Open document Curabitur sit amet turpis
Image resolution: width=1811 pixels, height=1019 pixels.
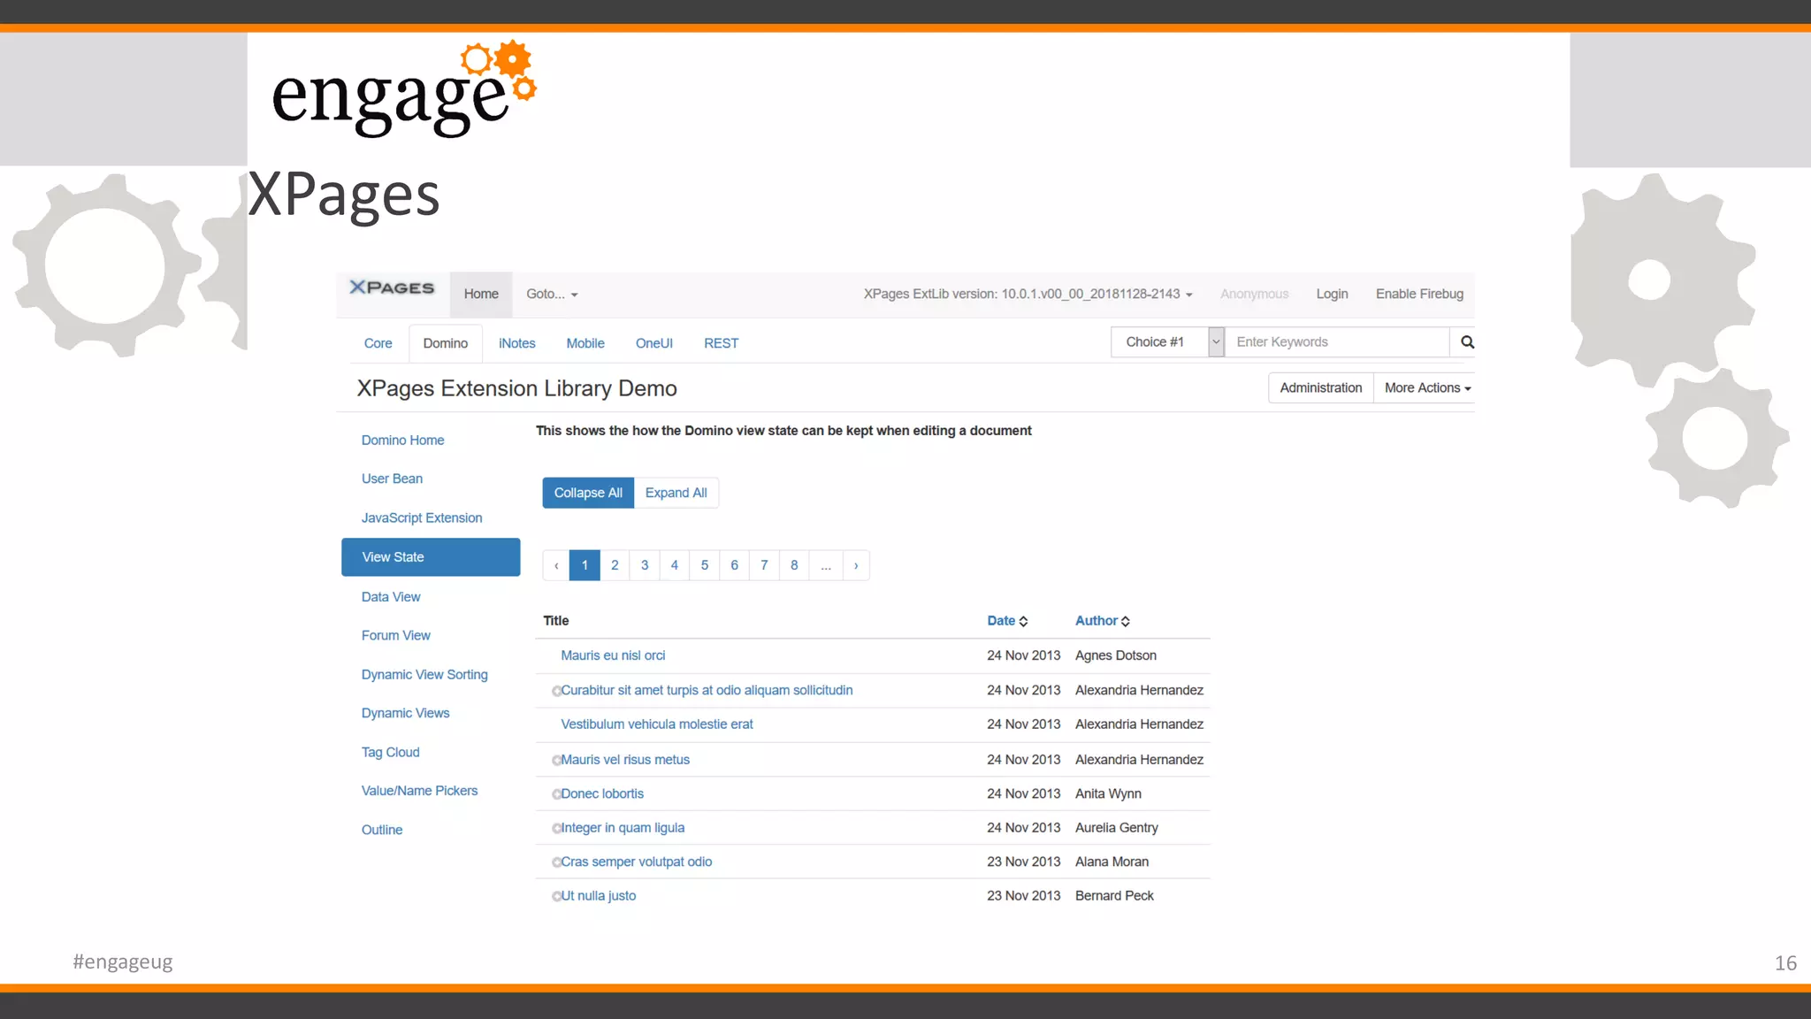707,690
